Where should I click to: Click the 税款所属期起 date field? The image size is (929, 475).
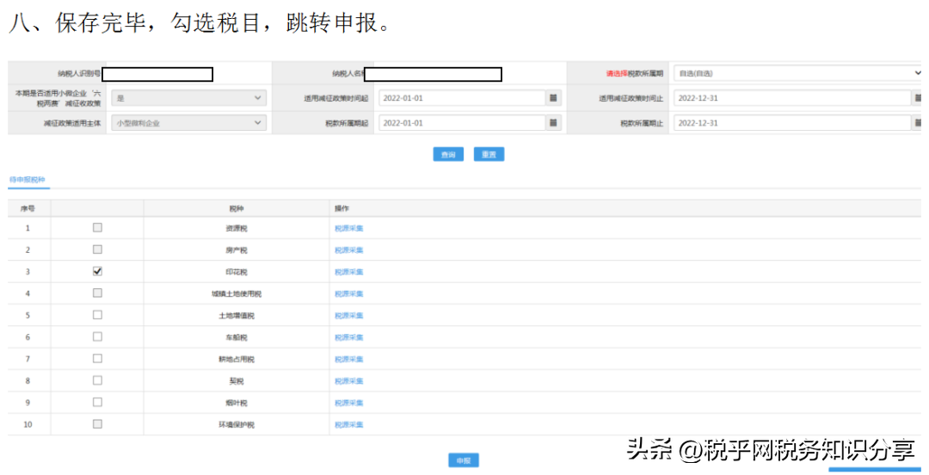click(x=460, y=123)
